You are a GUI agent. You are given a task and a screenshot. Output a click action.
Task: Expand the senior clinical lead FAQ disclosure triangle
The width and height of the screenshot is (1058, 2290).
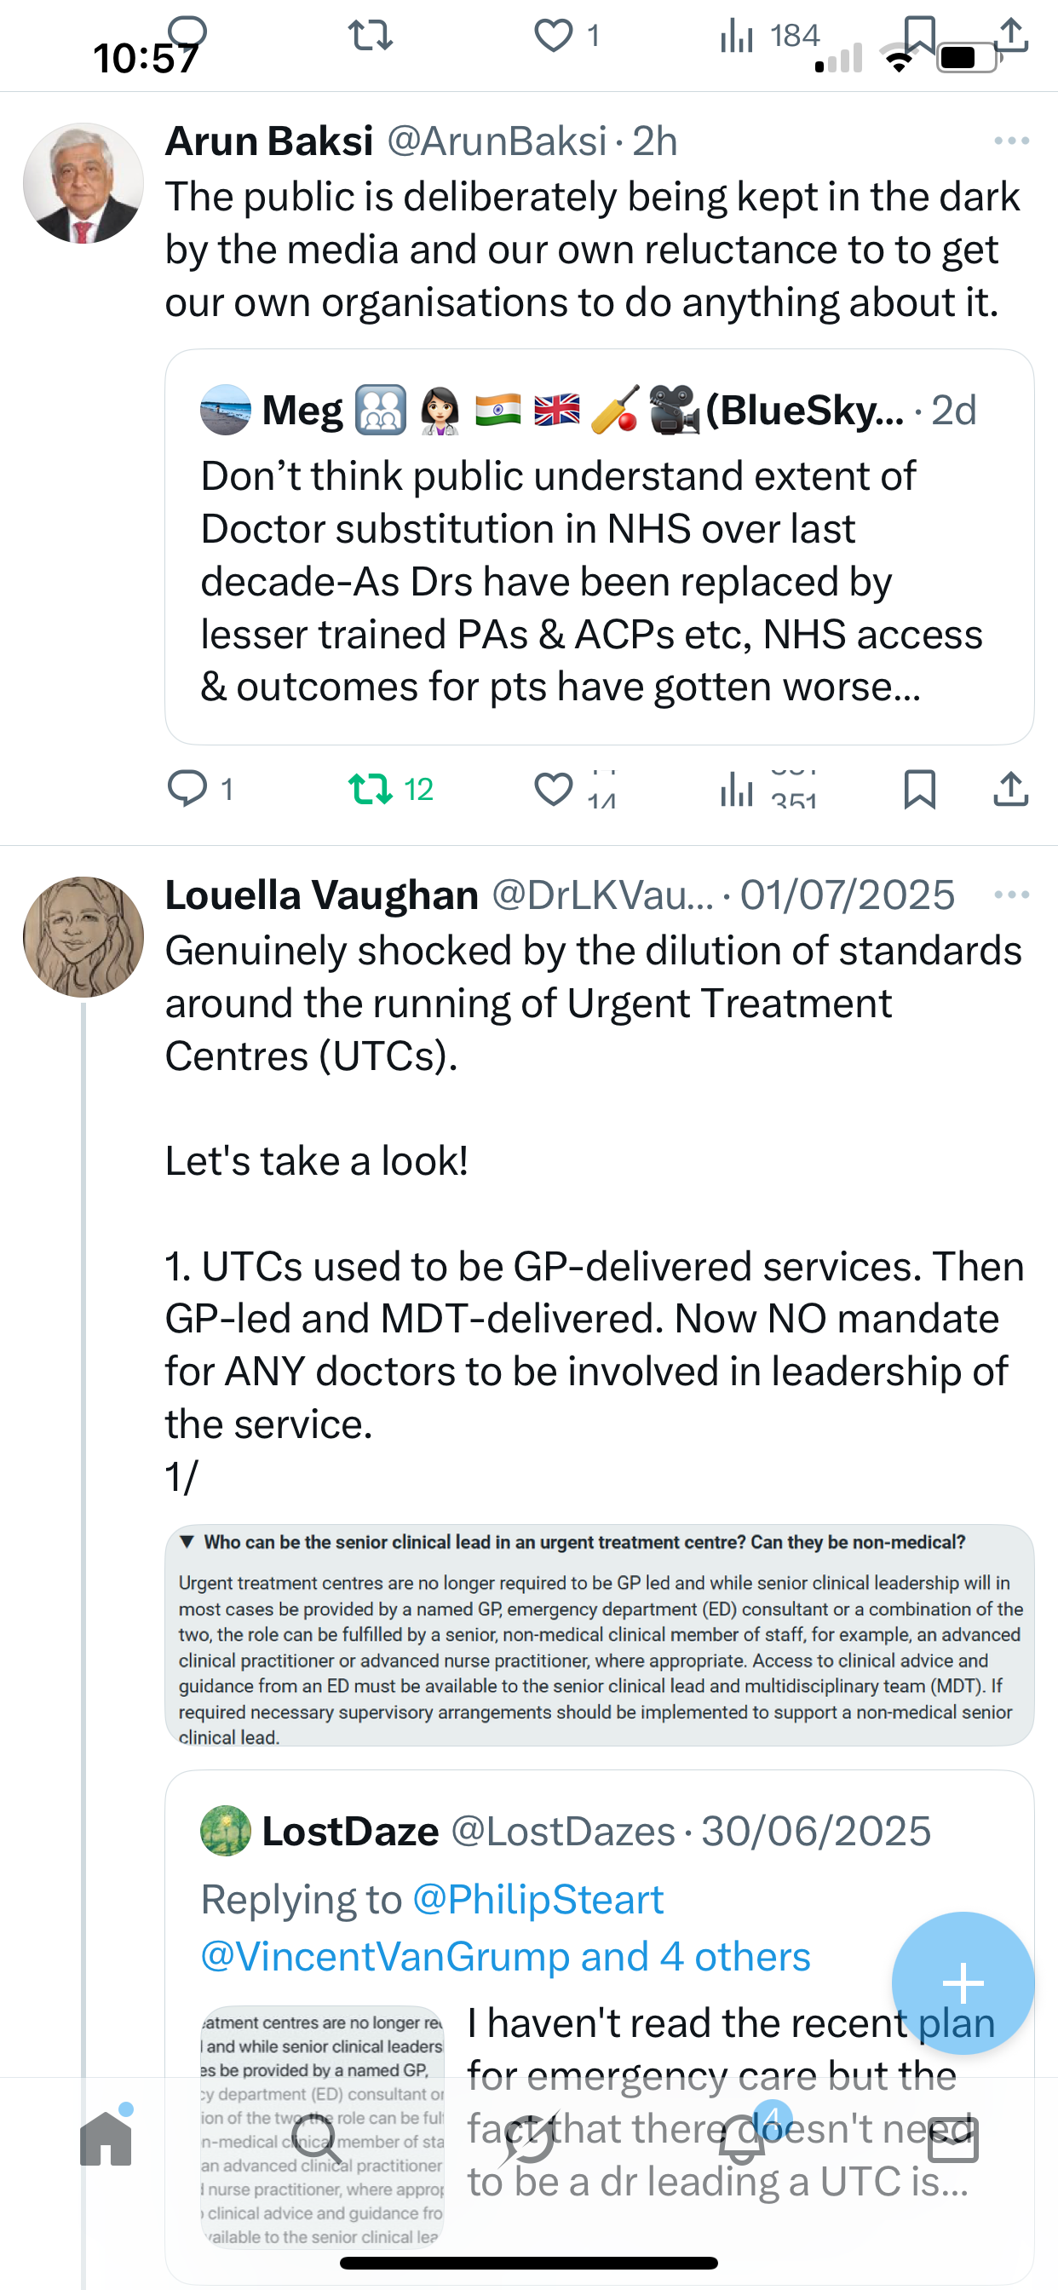coord(187,1541)
